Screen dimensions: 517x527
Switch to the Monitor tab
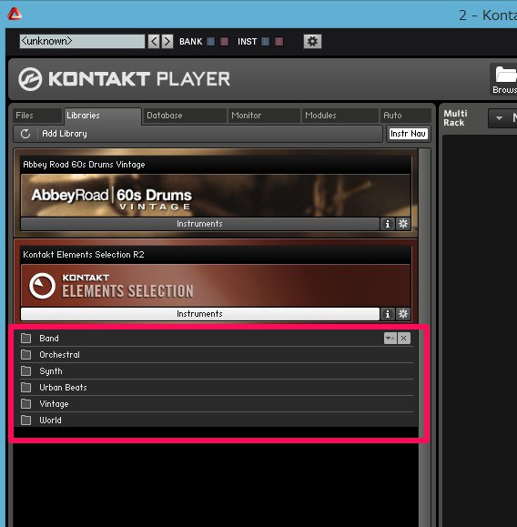coord(264,116)
